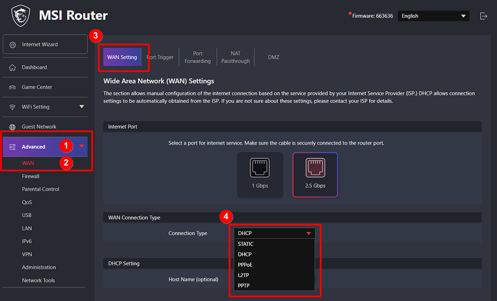497x301 pixels.
Task: Open Firewall settings in the sidebar
Action: point(31,176)
